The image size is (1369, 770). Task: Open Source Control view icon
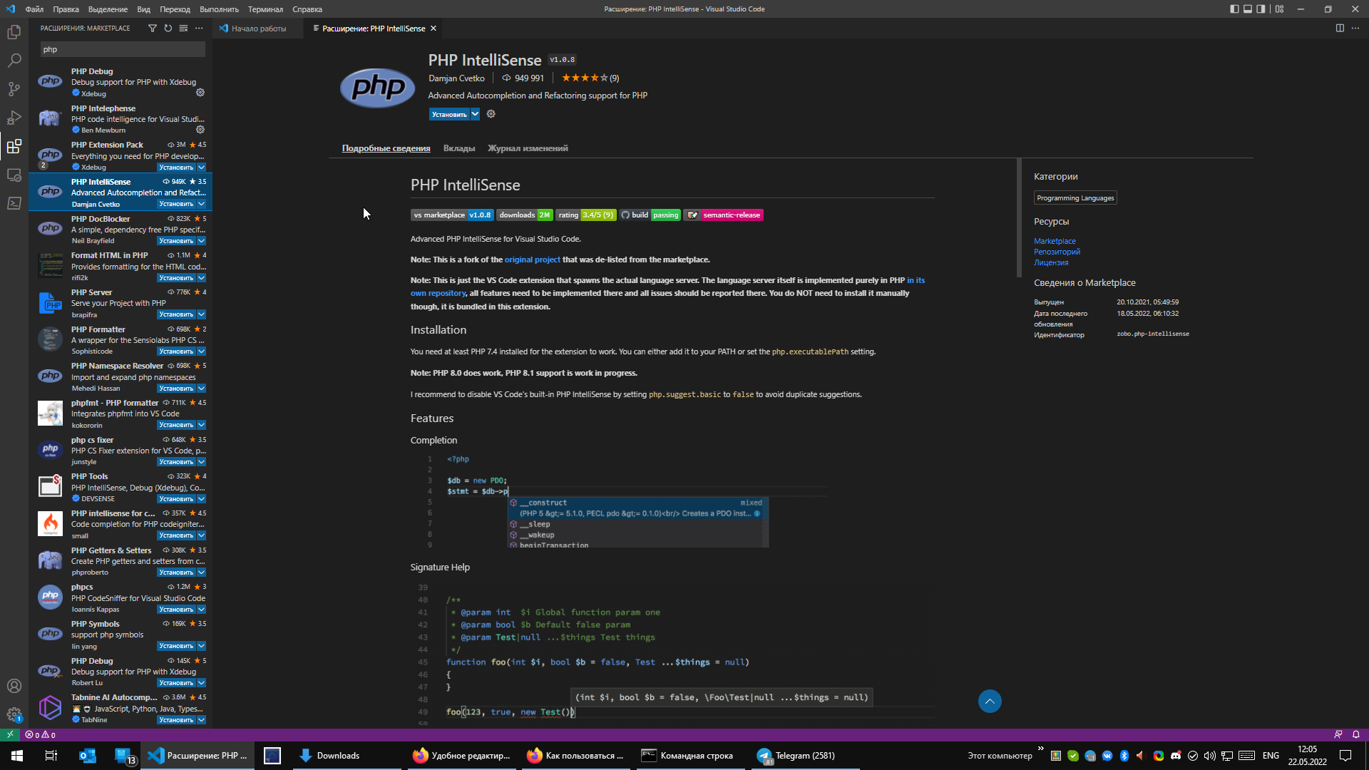point(14,89)
